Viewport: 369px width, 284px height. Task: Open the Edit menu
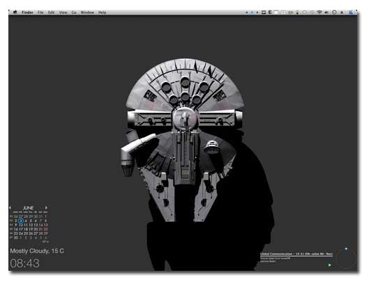click(x=51, y=13)
